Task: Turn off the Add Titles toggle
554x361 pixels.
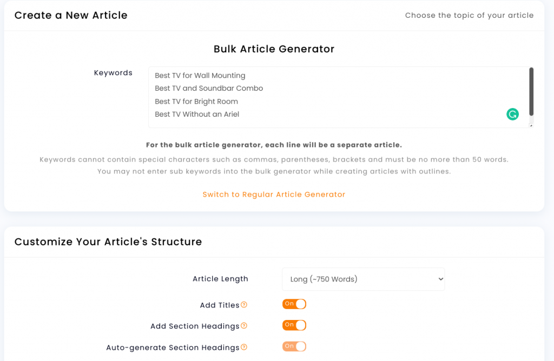Action: pos(294,304)
